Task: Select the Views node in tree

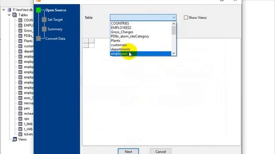Action: (22, 139)
